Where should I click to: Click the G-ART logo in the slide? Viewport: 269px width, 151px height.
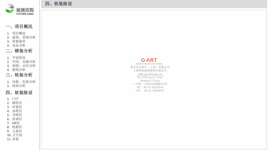149,60
